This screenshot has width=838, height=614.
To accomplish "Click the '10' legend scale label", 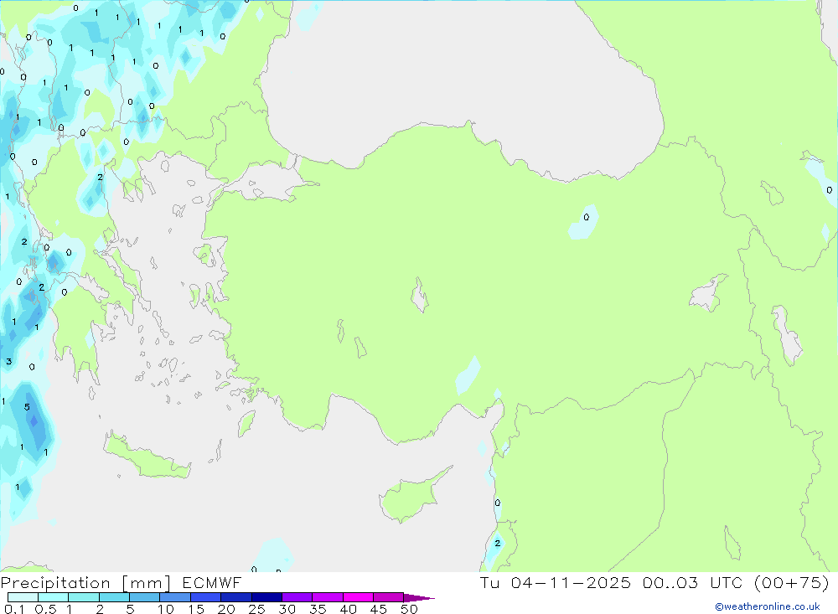I will 166,609.
